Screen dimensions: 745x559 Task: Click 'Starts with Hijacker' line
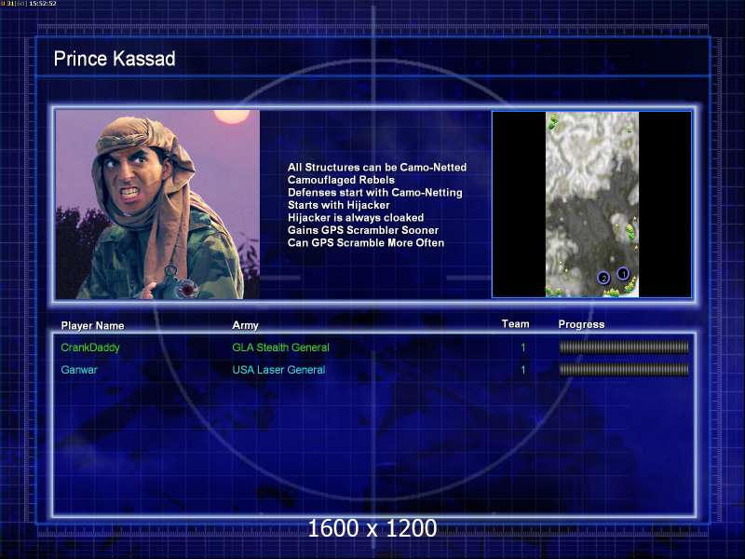[338, 205]
